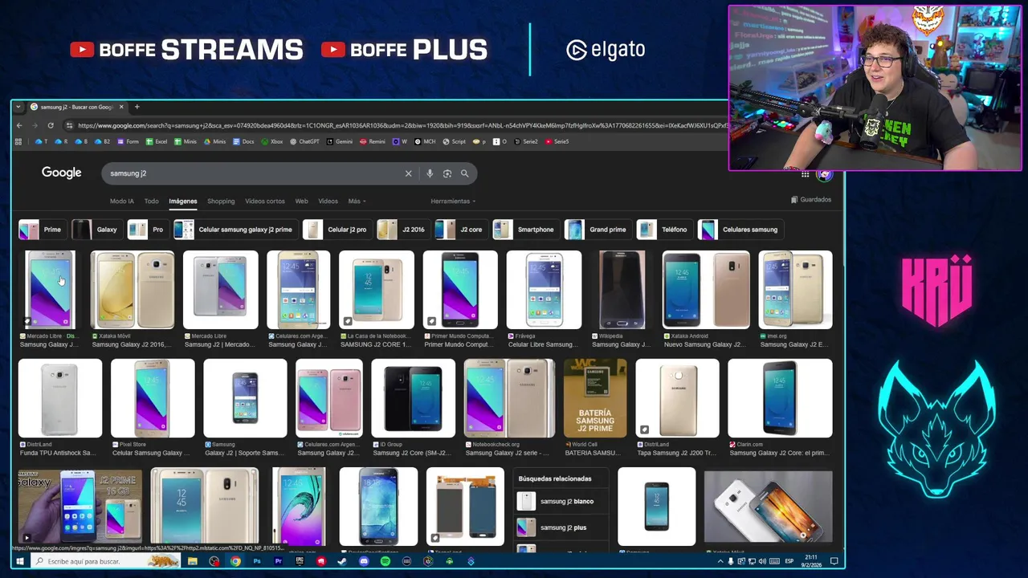Close the samsung j2 browser tab
The width and height of the screenshot is (1028, 578).
point(121,107)
